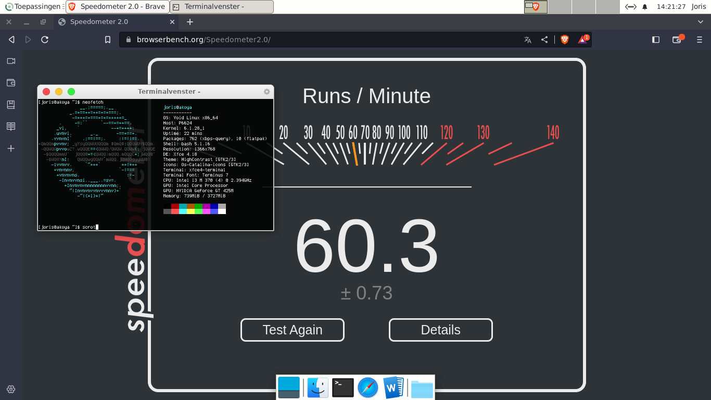This screenshot has width=711, height=400.
Task: Open the translate page icon in address bar
Action: point(528,40)
